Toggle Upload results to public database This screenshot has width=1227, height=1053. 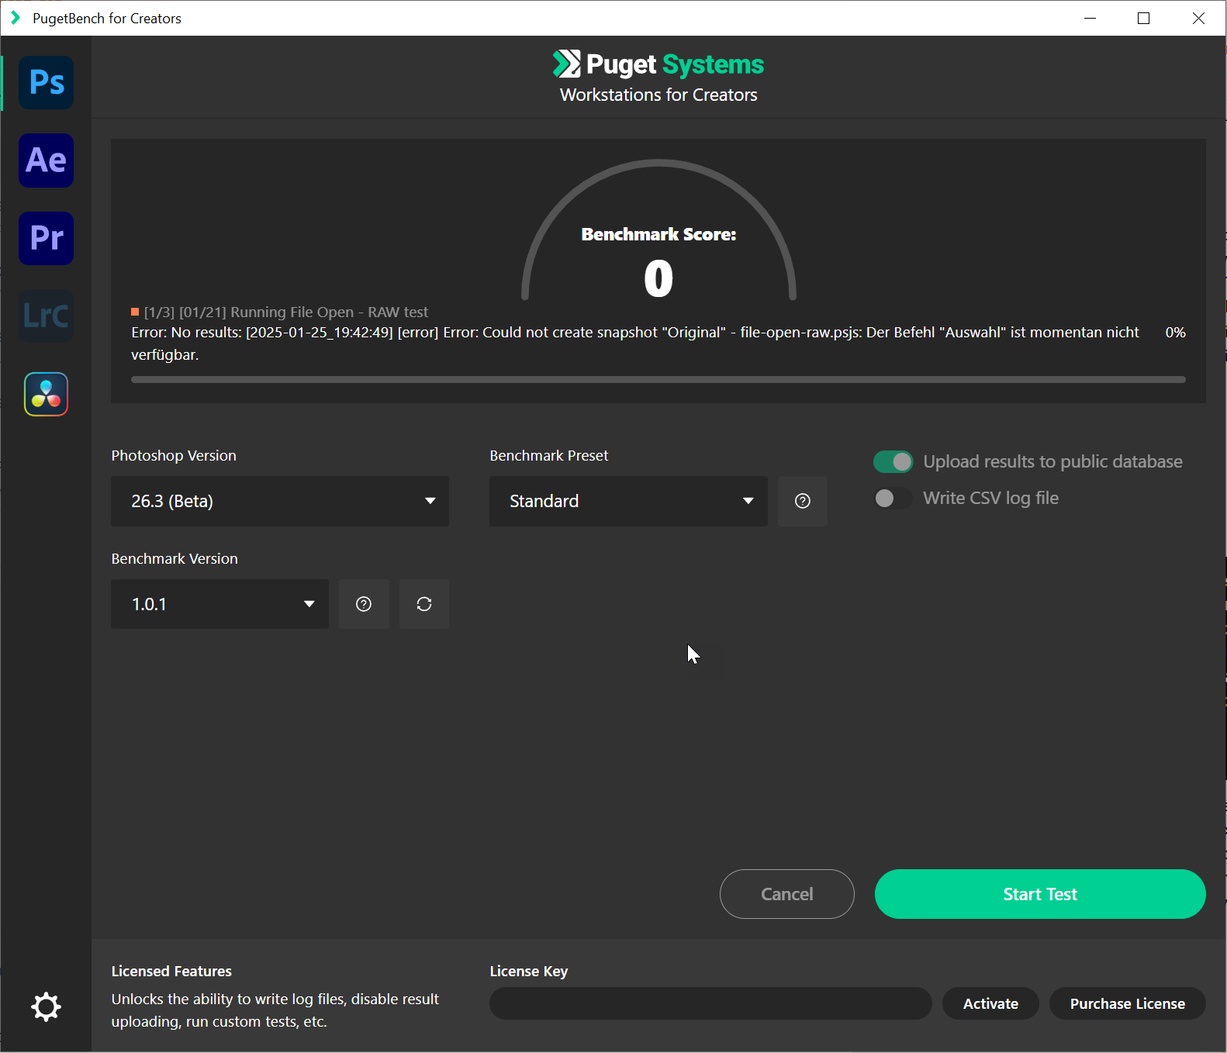pos(893,461)
